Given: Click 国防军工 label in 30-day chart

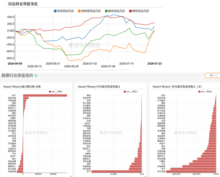Looking at the screenshot, I should (x=161, y=156).
